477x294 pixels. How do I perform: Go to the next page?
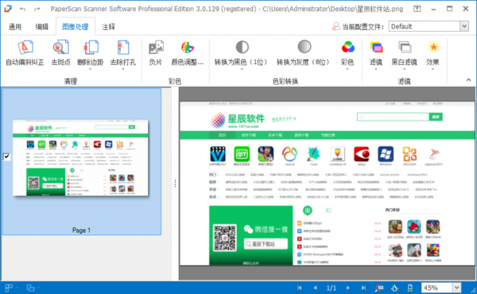[x=348, y=288]
